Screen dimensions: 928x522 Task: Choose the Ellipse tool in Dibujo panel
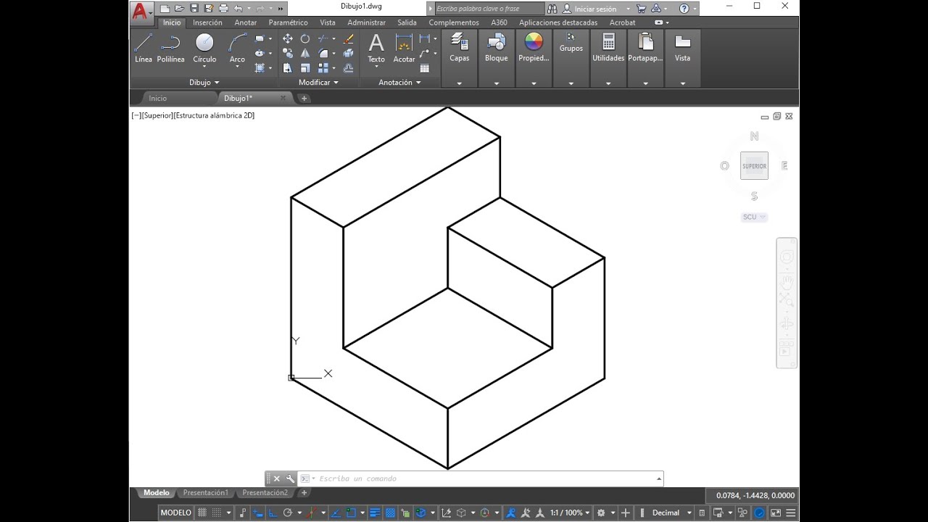(x=260, y=53)
